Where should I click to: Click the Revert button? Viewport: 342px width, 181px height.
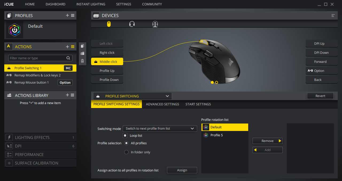coord(320,96)
